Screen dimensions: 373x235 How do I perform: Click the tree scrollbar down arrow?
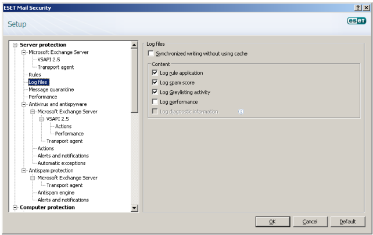click(134, 208)
